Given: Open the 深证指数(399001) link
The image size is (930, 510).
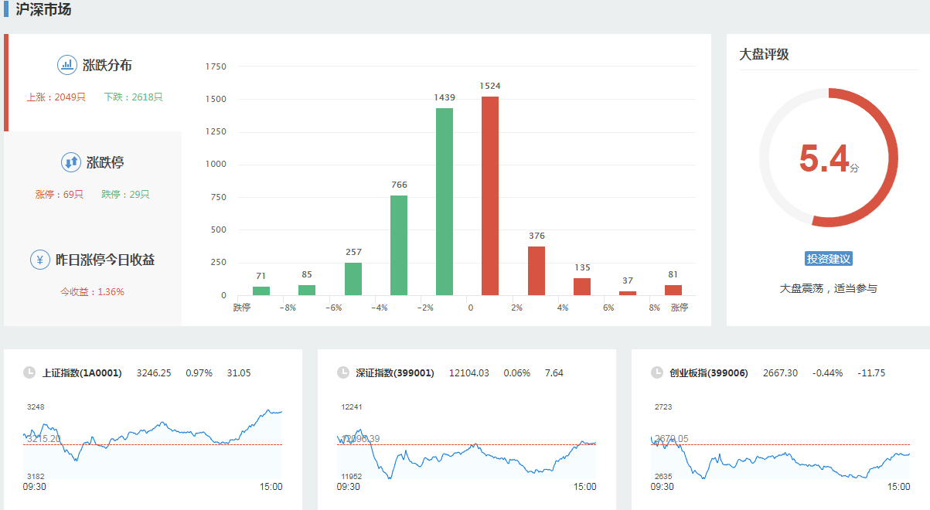Looking at the screenshot, I should coord(395,373).
